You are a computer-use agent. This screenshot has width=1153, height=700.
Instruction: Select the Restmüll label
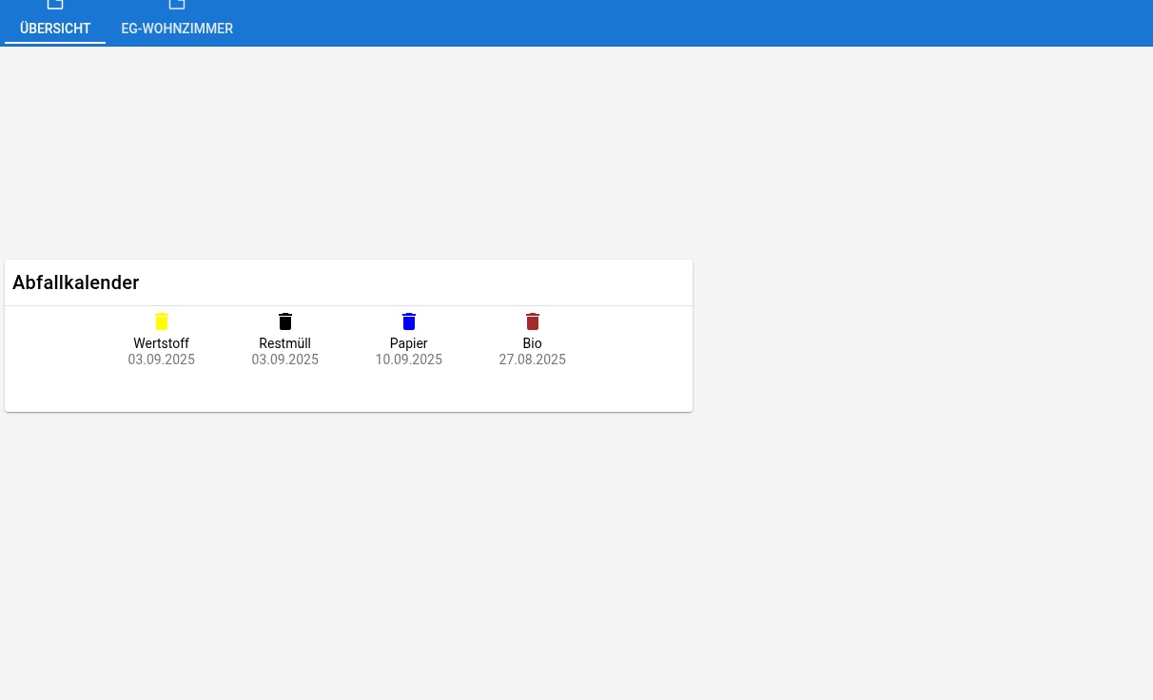[x=285, y=343]
